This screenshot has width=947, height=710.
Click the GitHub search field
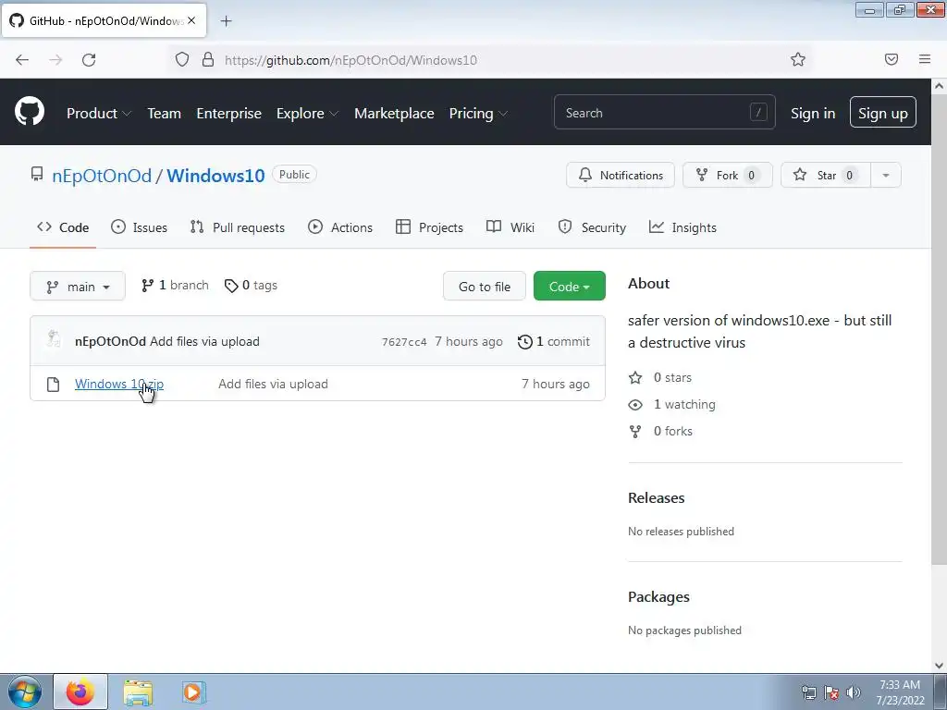[x=664, y=112]
